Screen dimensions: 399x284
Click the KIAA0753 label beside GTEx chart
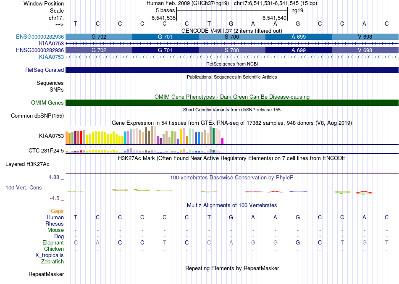[51, 136]
